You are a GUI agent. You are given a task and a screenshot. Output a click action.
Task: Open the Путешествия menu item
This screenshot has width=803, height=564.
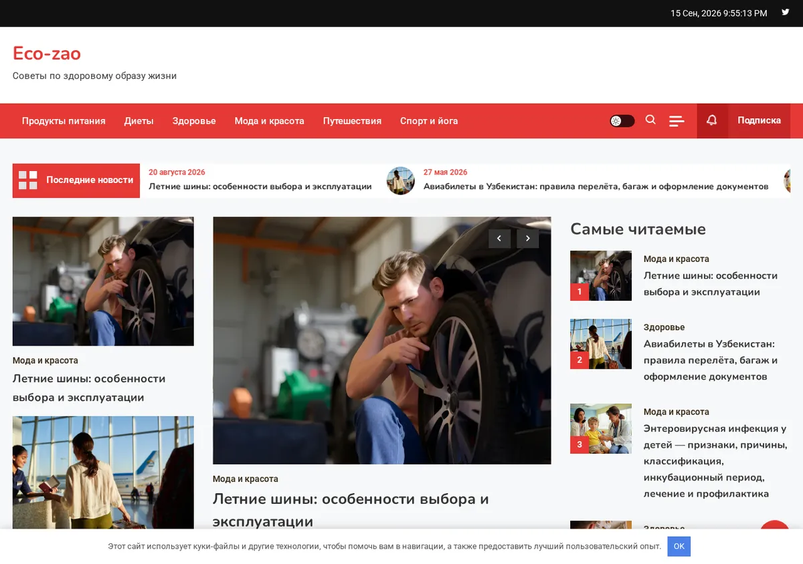pyautogui.click(x=352, y=121)
